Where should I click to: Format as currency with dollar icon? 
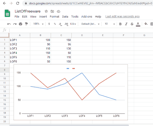pyautogui.click(x=49, y=24)
